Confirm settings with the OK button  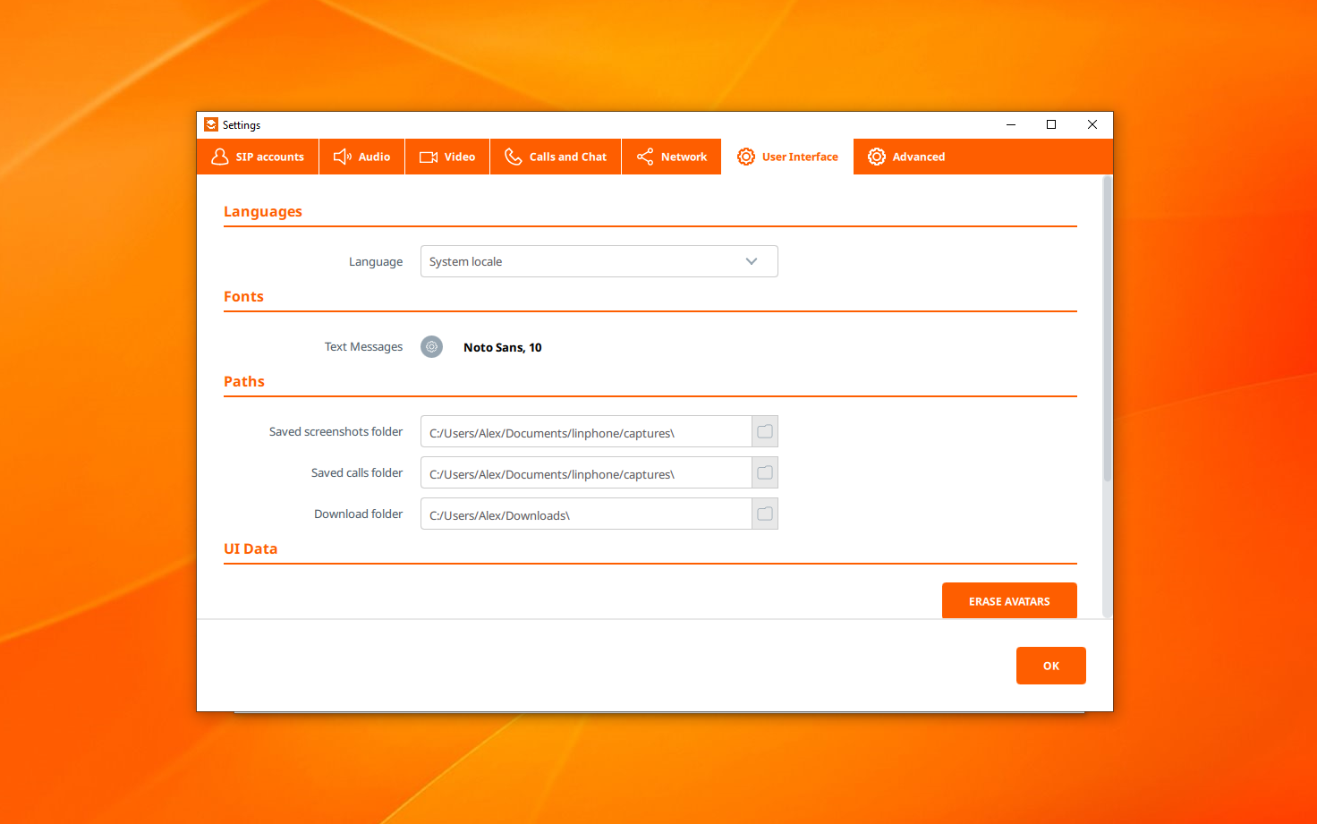1050,666
